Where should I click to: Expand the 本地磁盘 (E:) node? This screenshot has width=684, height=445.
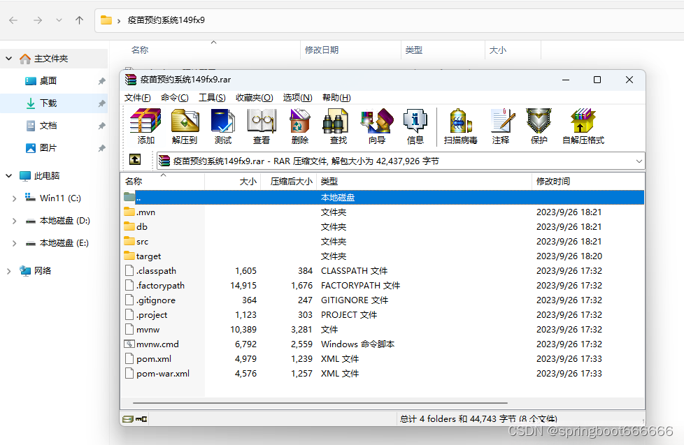point(14,243)
